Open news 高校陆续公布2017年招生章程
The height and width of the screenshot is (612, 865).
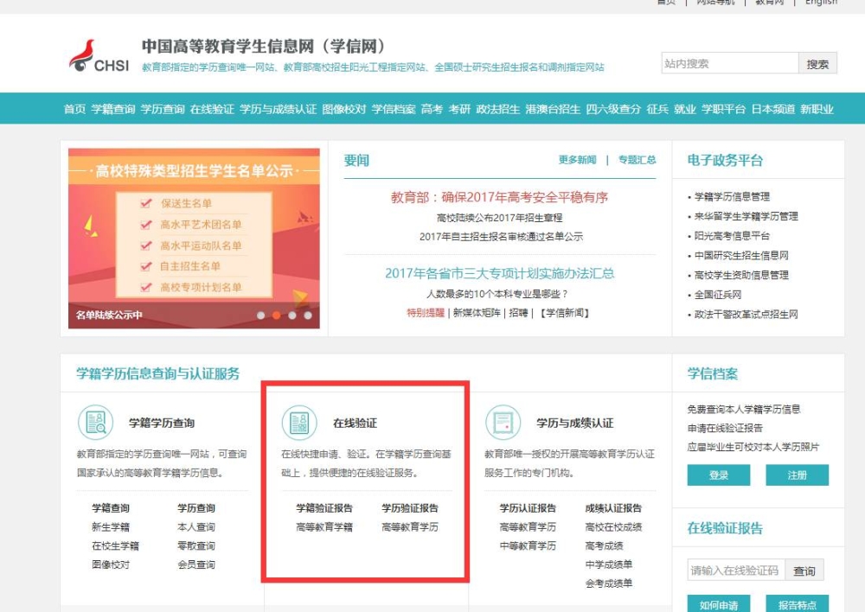click(500, 218)
